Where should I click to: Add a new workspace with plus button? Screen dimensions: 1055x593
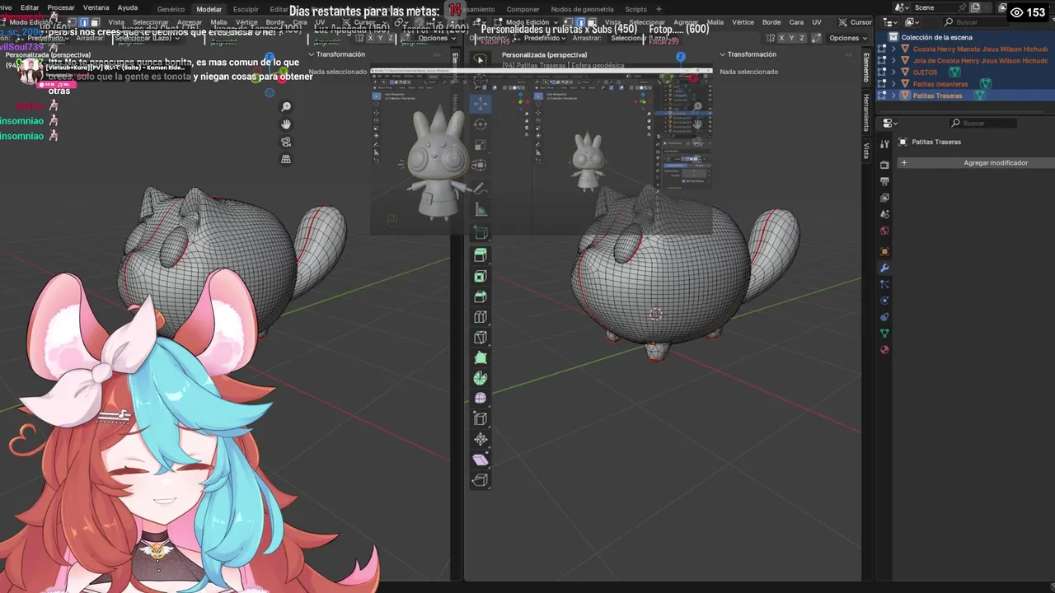coord(659,9)
